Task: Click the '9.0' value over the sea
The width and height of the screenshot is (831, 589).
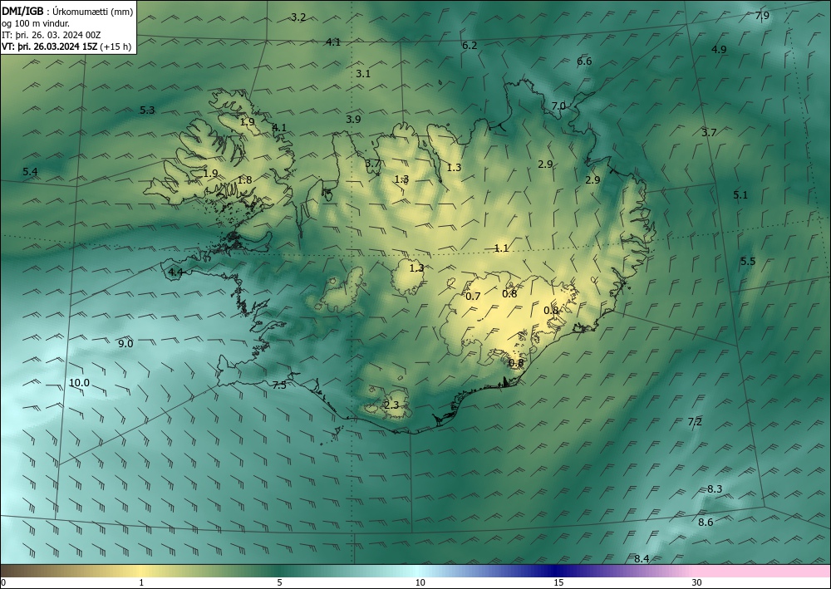Action: click(x=125, y=344)
